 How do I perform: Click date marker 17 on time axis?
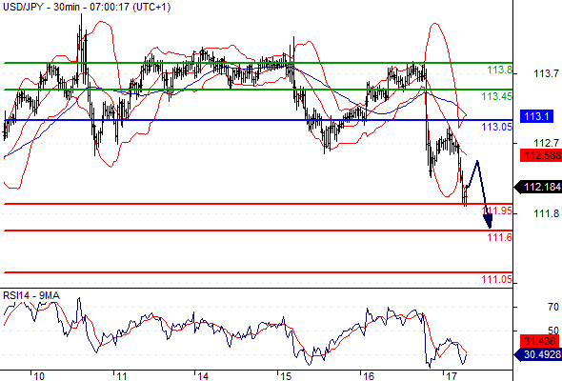pos(452,376)
